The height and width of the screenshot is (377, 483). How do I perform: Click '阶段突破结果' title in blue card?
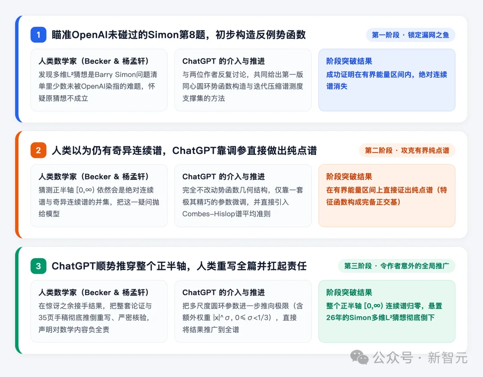click(349, 61)
